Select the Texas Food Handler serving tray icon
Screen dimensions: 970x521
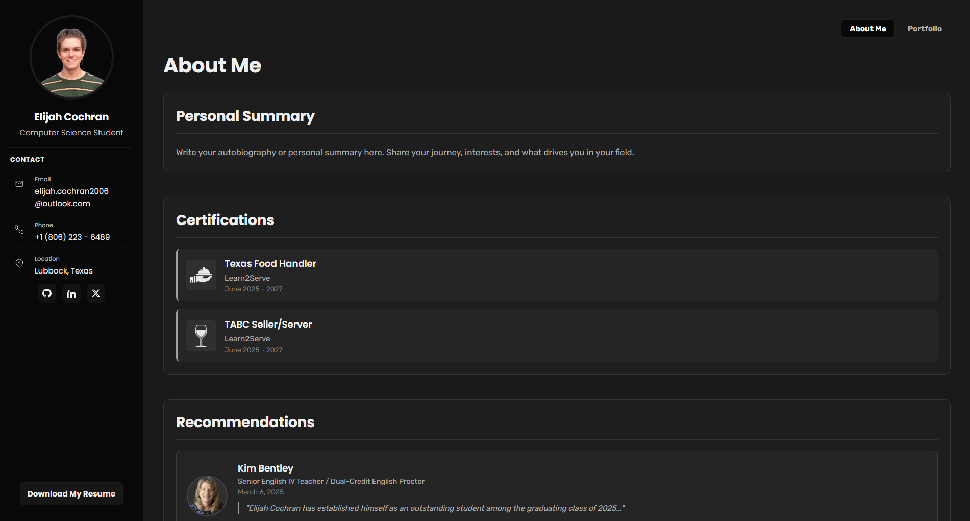pyautogui.click(x=201, y=275)
